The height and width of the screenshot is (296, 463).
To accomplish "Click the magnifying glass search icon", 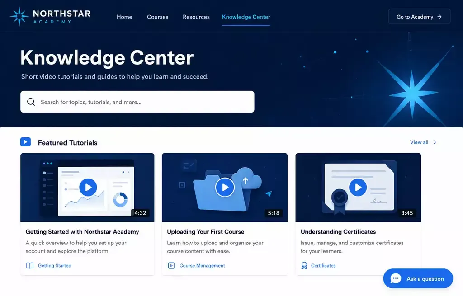I will pos(31,102).
